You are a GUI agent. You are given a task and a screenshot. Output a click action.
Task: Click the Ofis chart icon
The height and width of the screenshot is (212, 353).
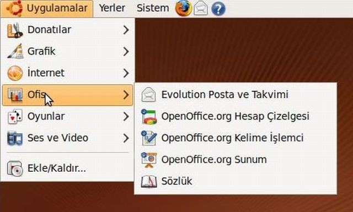tap(15, 95)
